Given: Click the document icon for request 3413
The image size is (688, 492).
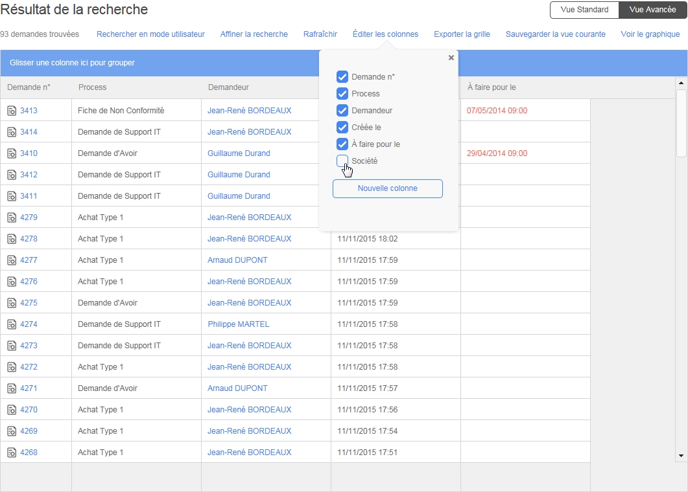Looking at the screenshot, I should coord(12,111).
